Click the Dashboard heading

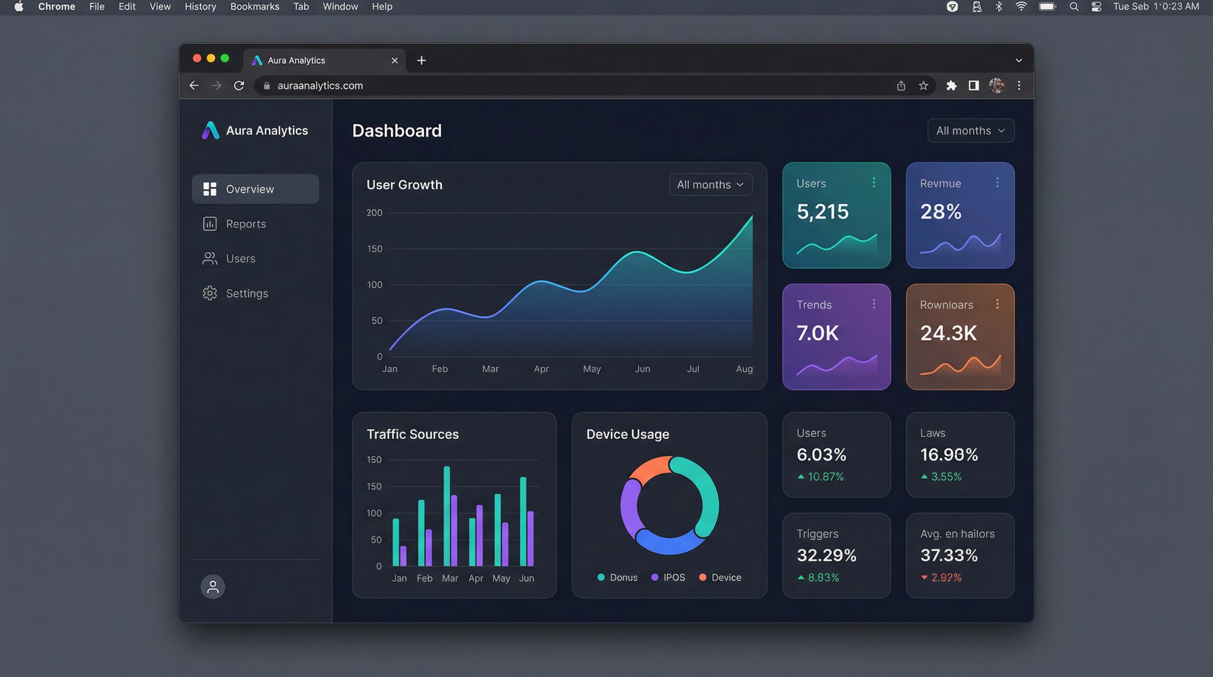397,130
